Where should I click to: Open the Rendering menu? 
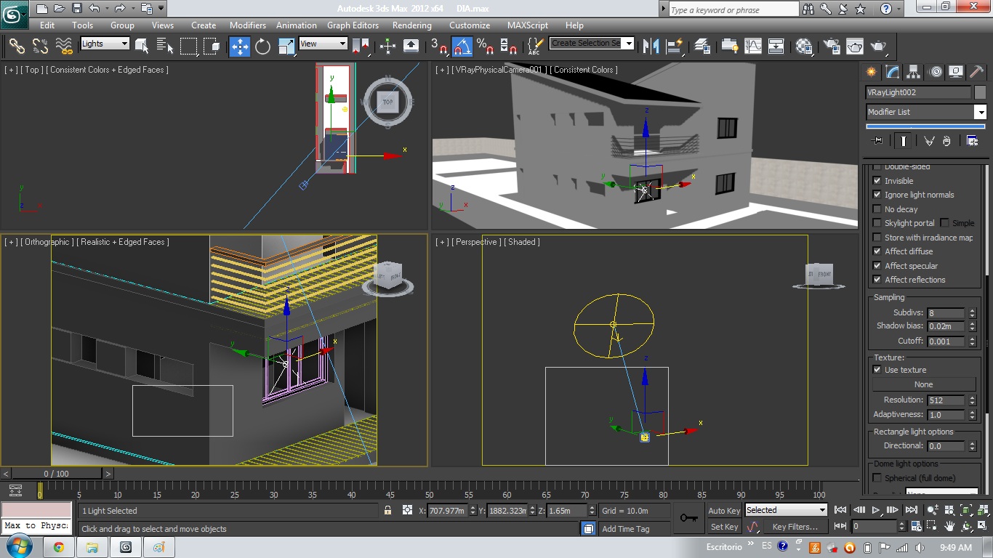point(411,25)
